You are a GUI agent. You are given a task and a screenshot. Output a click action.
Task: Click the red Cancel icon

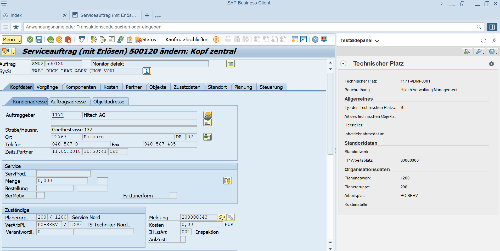(68, 39)
